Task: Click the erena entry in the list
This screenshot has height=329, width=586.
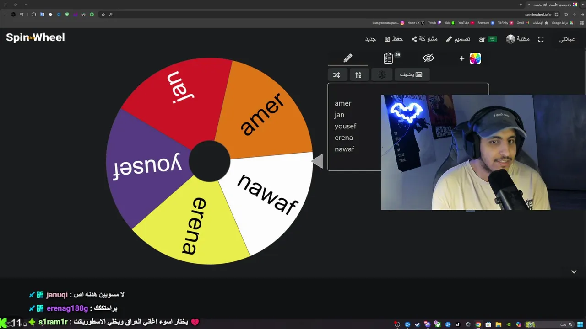Action: 343,138
